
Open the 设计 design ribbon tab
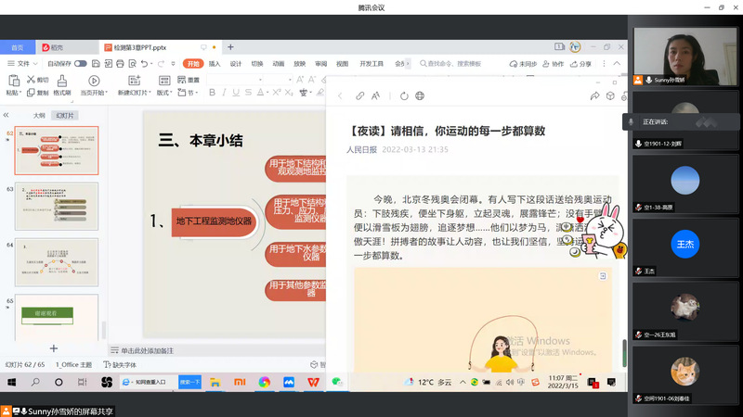tap(236, 64)
